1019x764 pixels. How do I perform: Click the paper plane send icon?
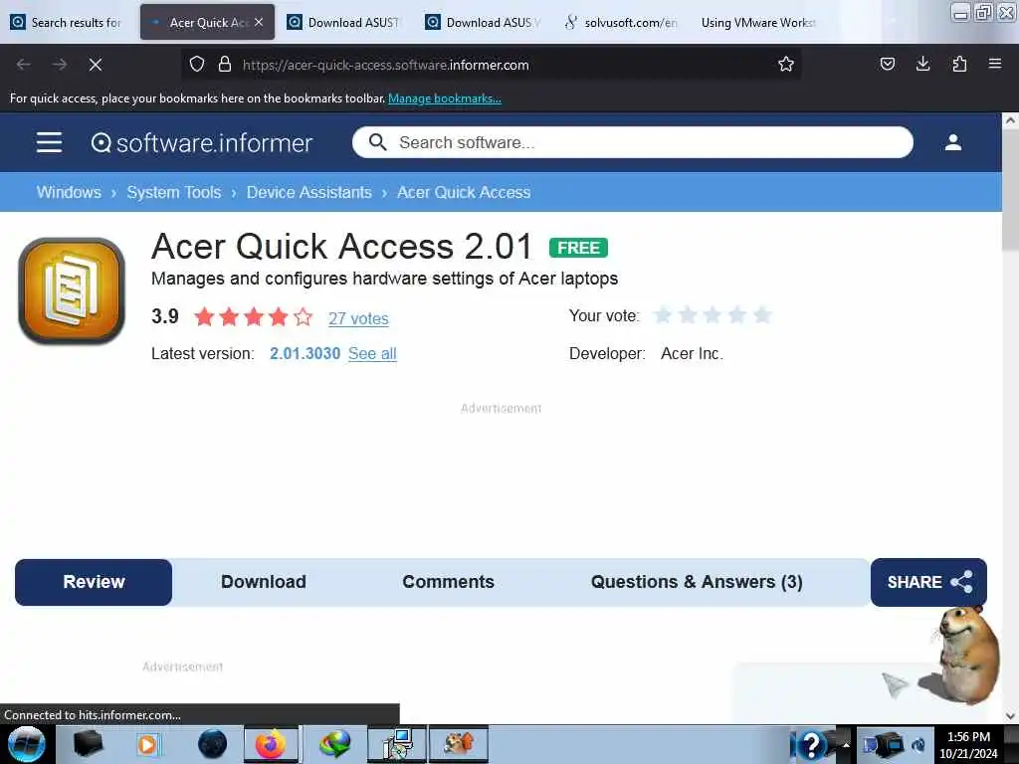click(895, 684)
